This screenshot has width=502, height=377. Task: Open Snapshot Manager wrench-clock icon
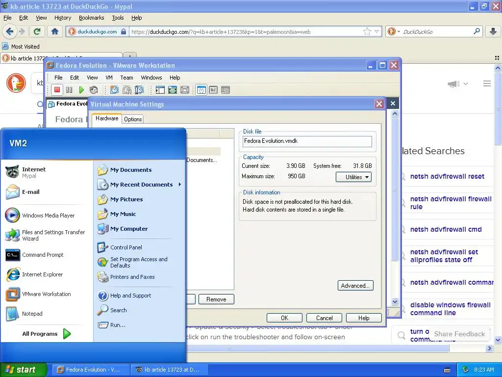[x=139, y=90]
